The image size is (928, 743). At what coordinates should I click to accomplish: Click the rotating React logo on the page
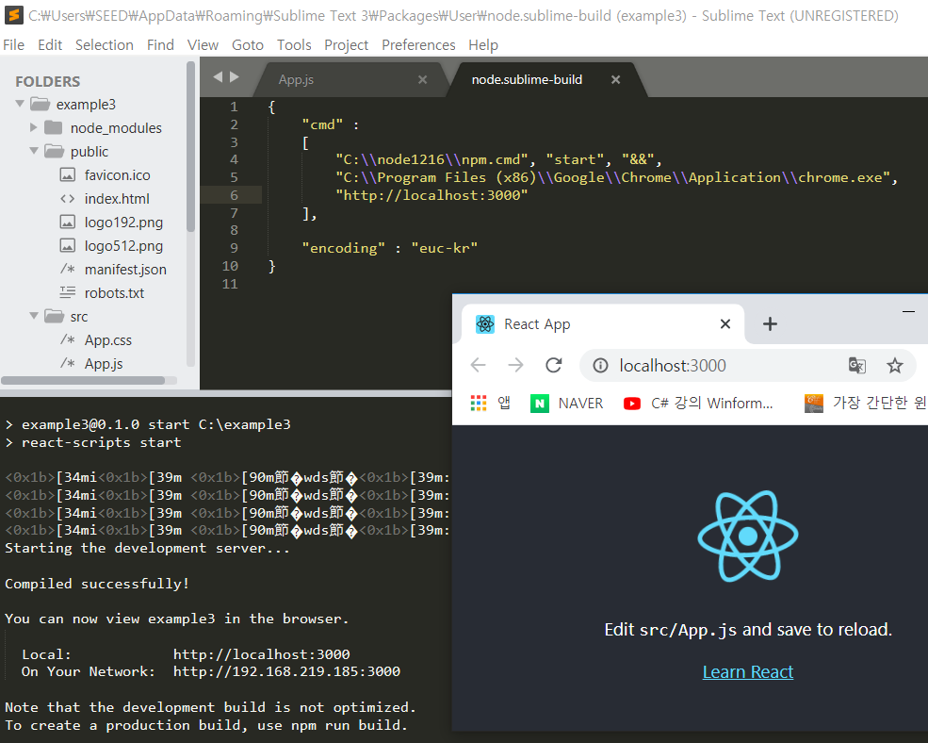coord(747,536)
